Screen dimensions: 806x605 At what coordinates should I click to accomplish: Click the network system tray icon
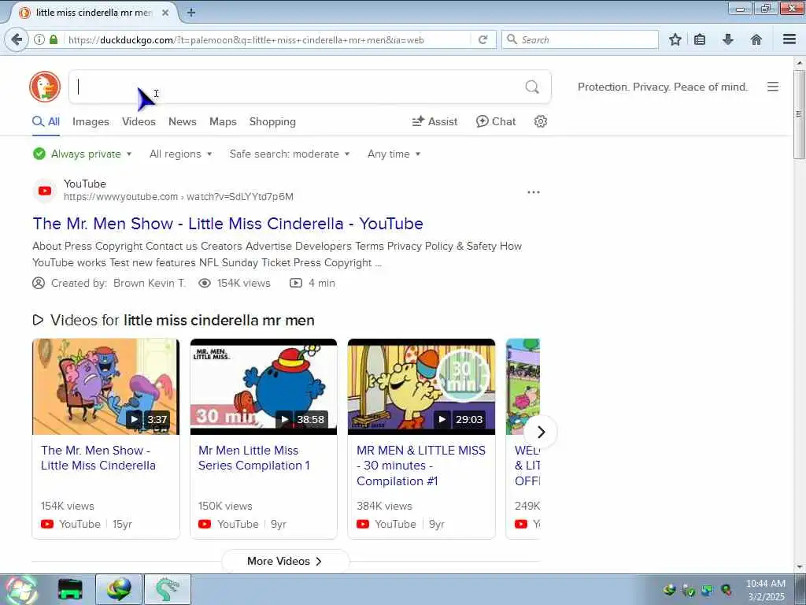pos(708,590)
